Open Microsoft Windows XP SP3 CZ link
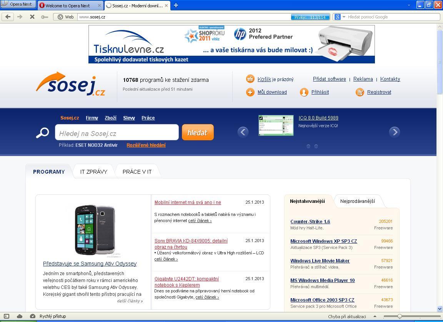 pos(324,241)
